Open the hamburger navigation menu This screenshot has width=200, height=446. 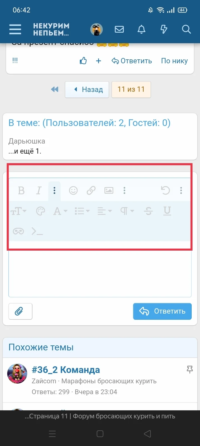[15, 29]
